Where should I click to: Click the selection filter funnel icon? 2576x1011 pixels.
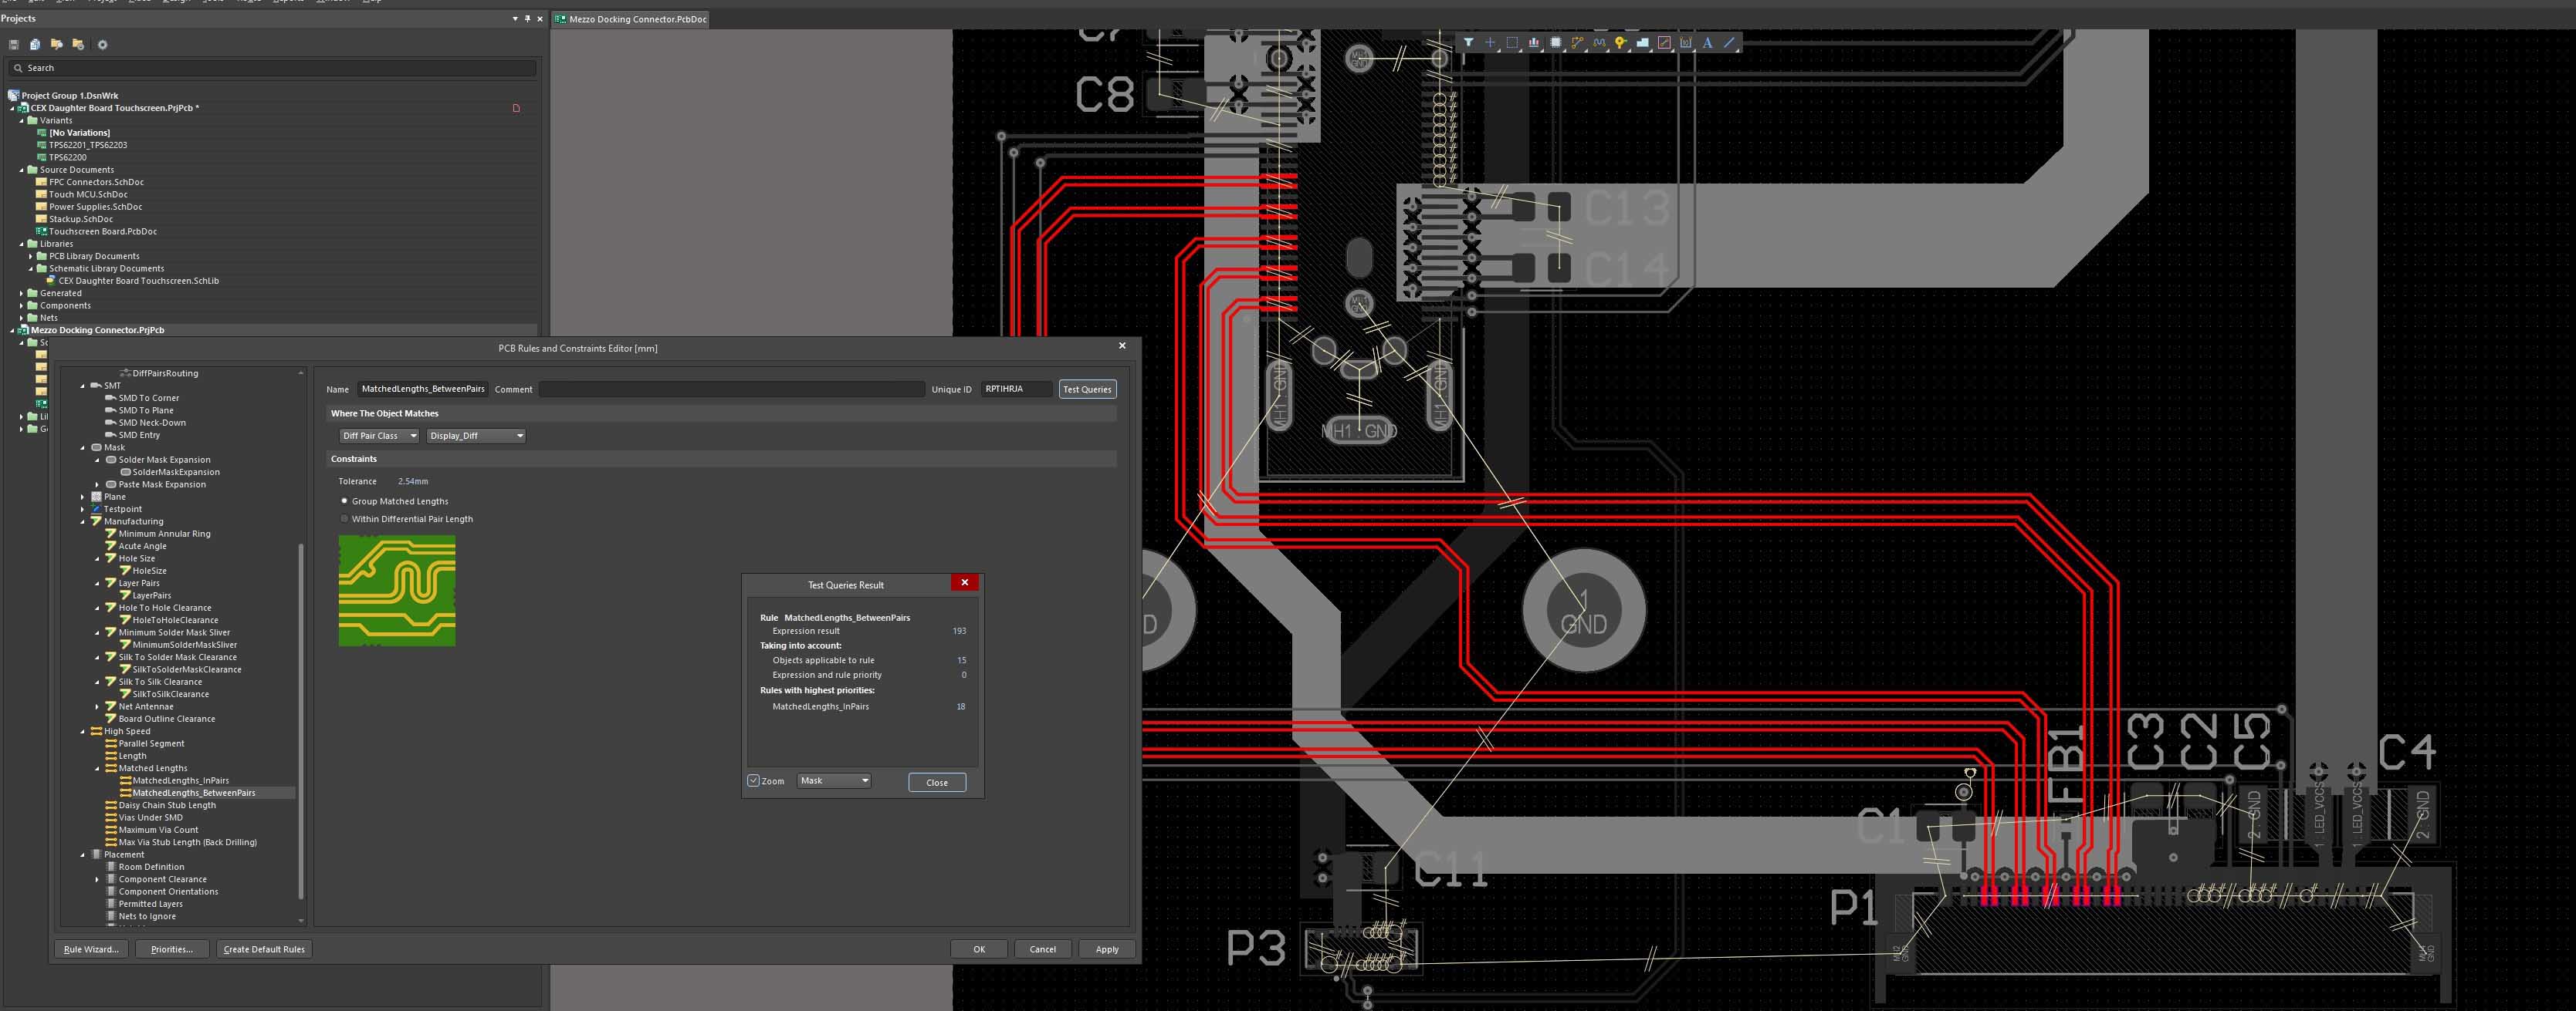tap(1468, 43)
